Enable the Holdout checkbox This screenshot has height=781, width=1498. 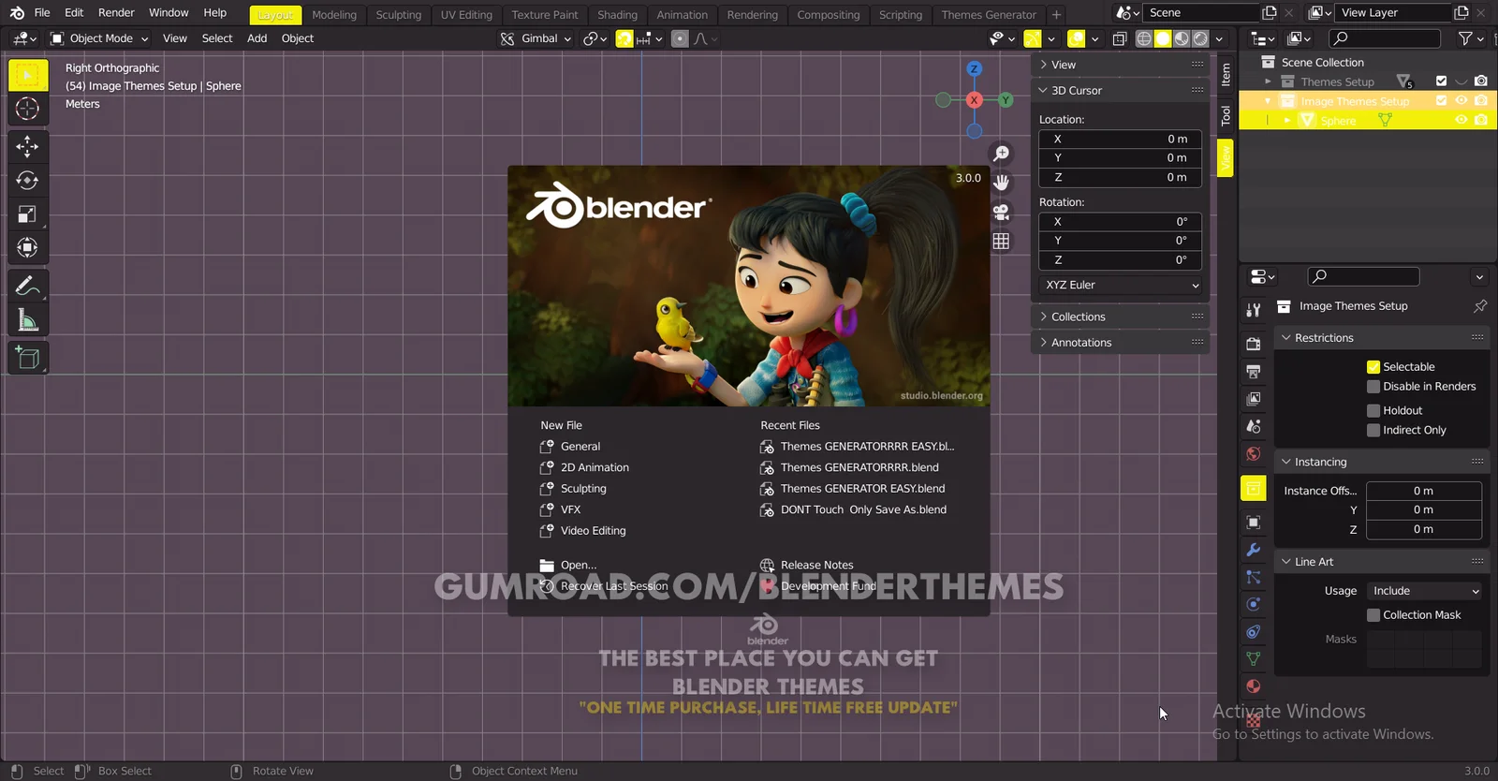coord(1373,410)
